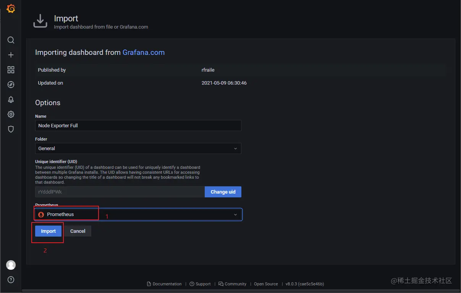Image resolution: width=461 pixels, height=293 pixels.
Task: Open the Server Admin shield icon
Action: coord(11,129)
